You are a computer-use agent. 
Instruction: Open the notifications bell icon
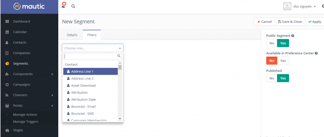point(64,6)
